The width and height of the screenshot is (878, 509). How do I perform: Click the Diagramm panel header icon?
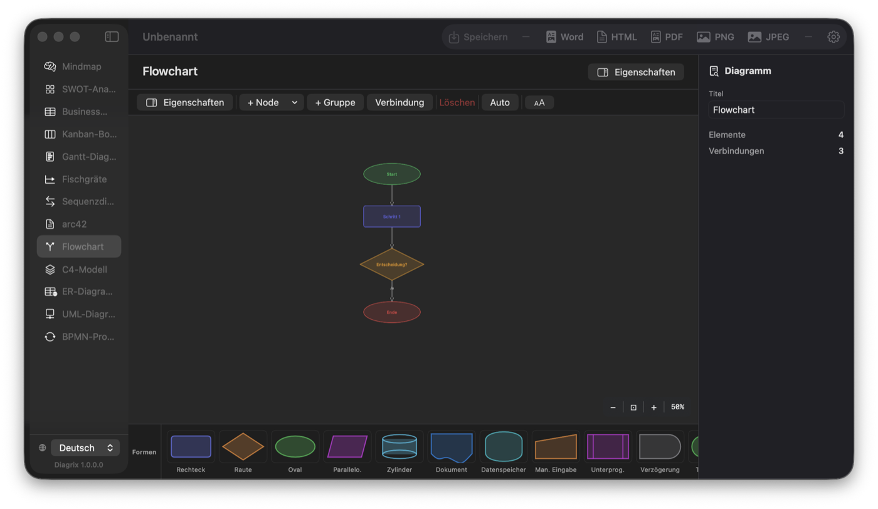714,71
